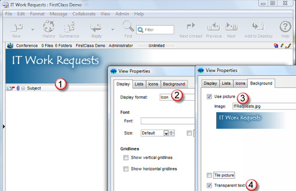Click the Conference icon in status bar
Viewport: 296px width, 191px height.
tap(10, 45)
